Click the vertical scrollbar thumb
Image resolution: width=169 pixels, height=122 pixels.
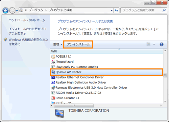coord(165,75)
